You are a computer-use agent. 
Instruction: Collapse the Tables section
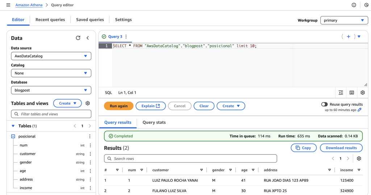pyautogui.click(x=13, y=126)
